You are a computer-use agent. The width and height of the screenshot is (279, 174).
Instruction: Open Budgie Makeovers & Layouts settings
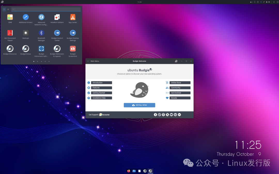(x=57, y=49)
